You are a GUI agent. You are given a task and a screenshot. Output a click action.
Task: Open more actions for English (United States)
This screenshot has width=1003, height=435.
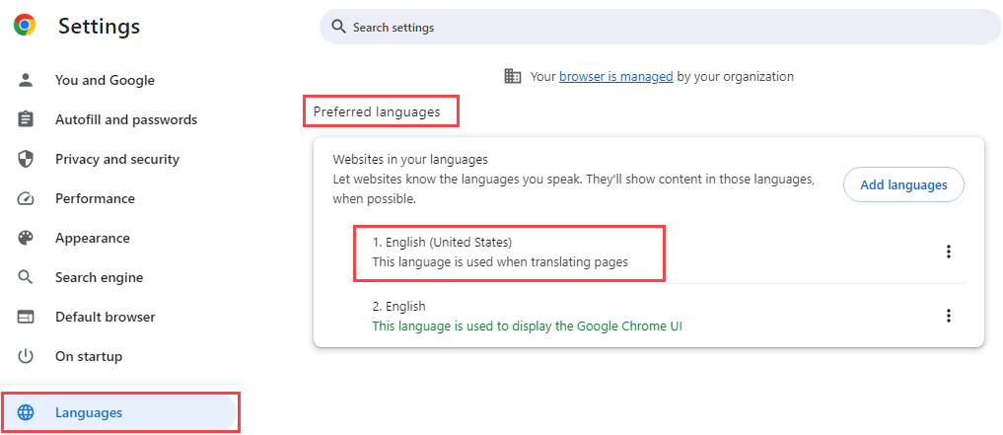click(949, 252)
